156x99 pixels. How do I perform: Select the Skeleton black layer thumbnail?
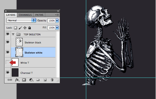(19, 42)
